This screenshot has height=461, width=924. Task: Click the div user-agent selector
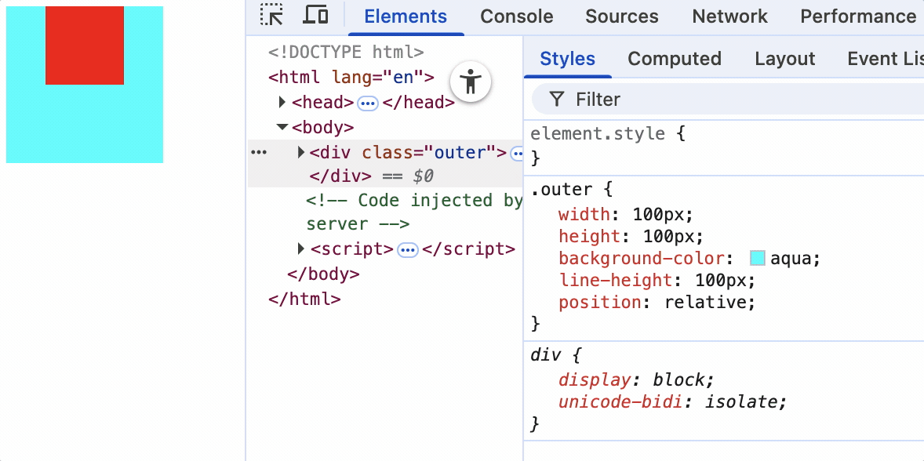[x=545, y=356]
